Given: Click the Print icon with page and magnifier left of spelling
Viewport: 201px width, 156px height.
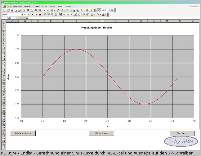Looking at the screenshot, I should coord(31,10).
